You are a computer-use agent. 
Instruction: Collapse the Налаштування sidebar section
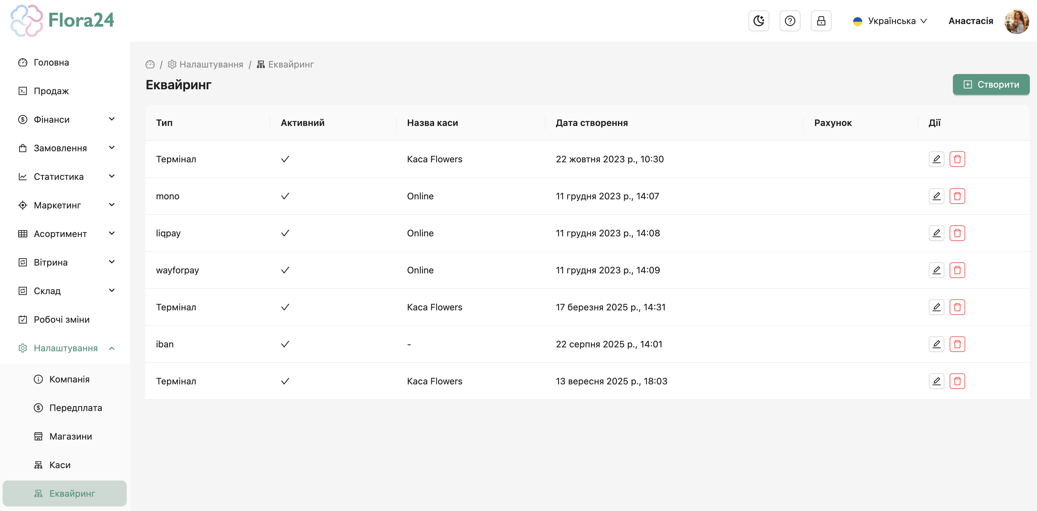pos(66,348)
